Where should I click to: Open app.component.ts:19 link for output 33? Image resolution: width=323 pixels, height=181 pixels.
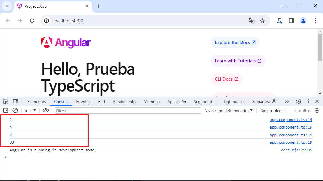coord(291,142)
